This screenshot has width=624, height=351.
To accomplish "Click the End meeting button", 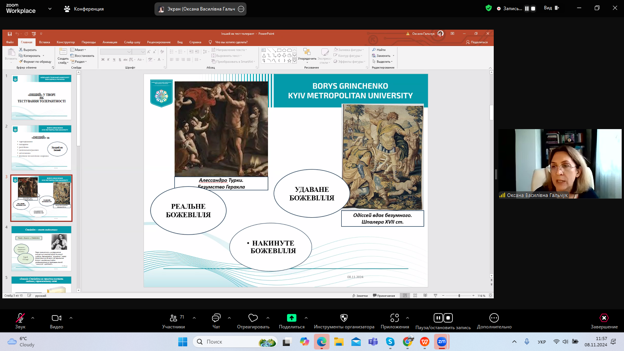I will pyautogui.click(x=604, y=318).
